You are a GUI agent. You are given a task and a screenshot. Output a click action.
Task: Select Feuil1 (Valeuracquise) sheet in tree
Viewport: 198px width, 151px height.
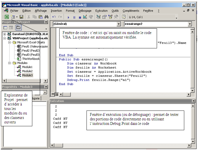pos(32,46)
